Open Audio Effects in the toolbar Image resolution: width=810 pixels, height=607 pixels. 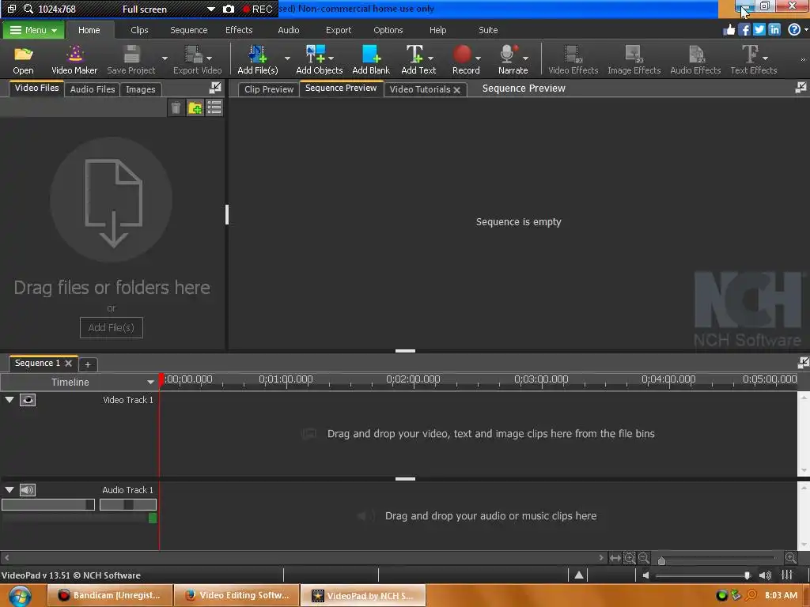click(695, 60)
